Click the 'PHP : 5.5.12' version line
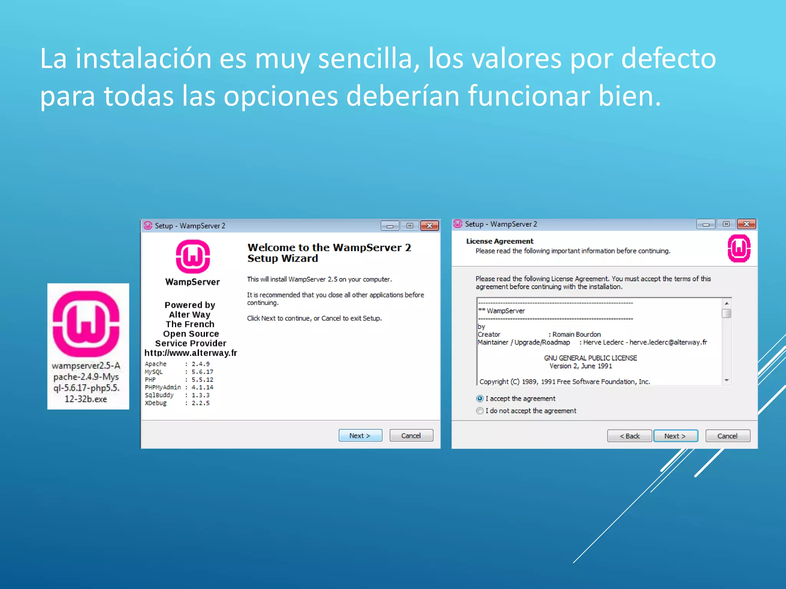Viewport: 786px width, 589px height. [179, 380]
